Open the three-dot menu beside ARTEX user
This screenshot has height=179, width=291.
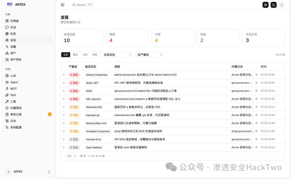[x=49, y=172]
